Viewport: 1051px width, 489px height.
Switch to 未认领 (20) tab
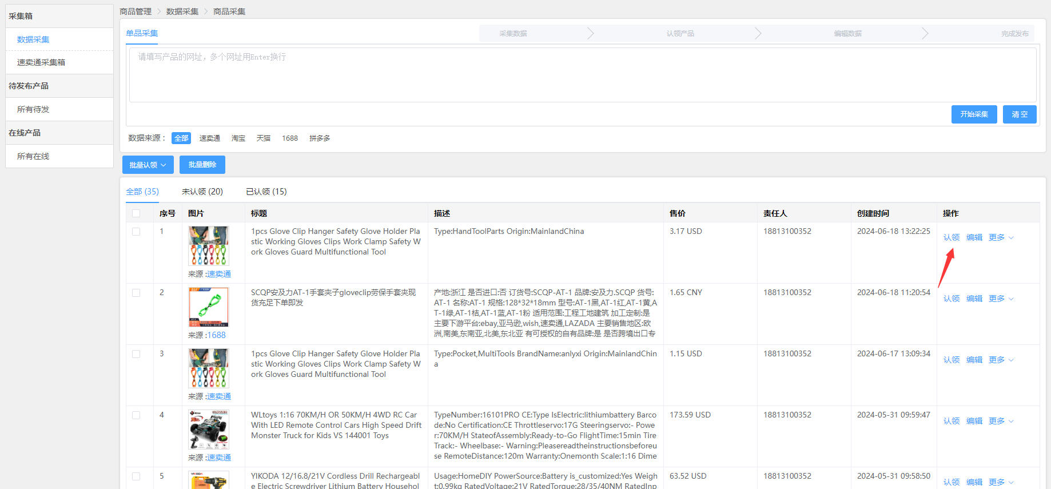(x=202, y=192)
